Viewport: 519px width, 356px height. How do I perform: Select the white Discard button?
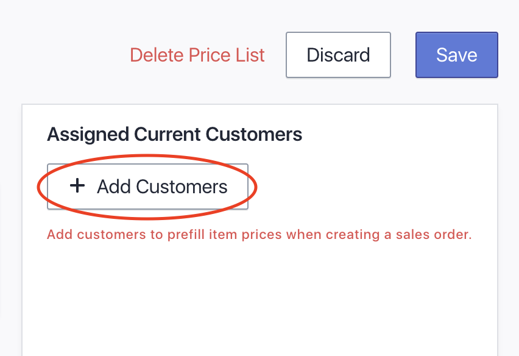[x=338, y=55]
